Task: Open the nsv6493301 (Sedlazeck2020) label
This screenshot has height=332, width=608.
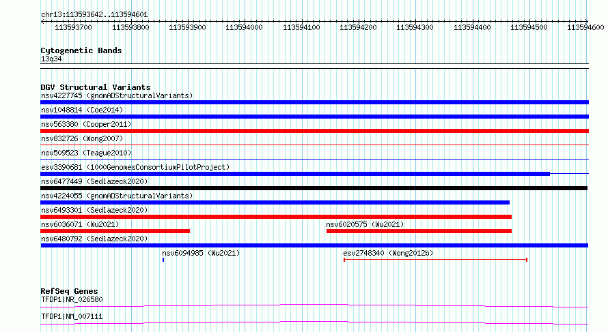Action: [x=94, y=210]
